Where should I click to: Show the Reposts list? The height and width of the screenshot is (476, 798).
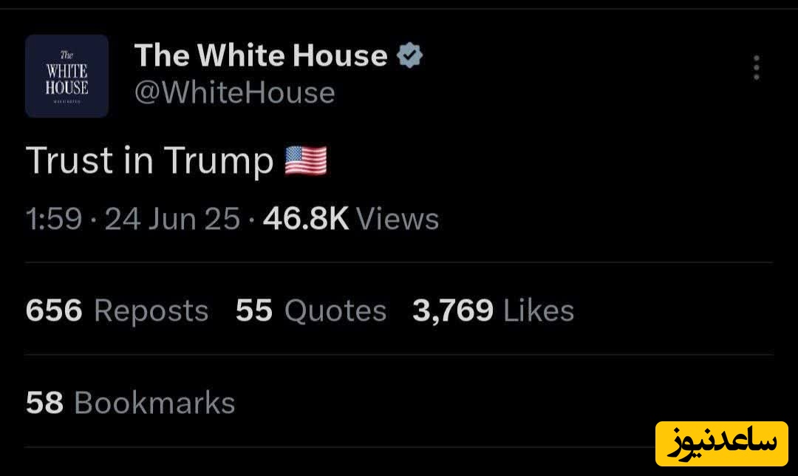[151, 311]
